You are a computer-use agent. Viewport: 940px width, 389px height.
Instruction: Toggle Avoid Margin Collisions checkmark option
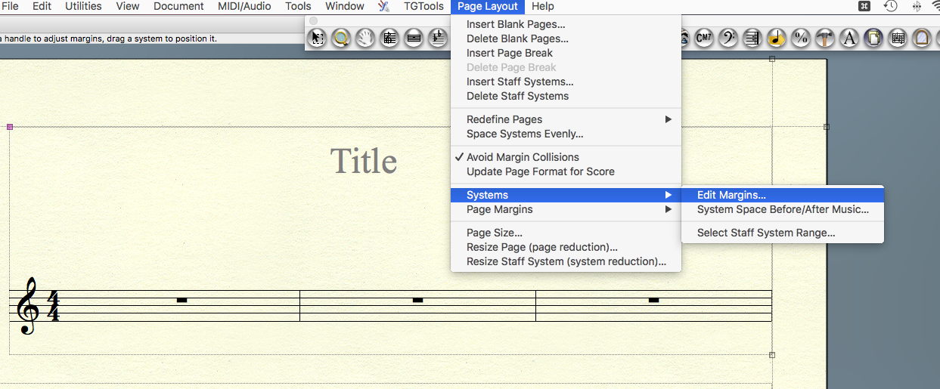523,157
